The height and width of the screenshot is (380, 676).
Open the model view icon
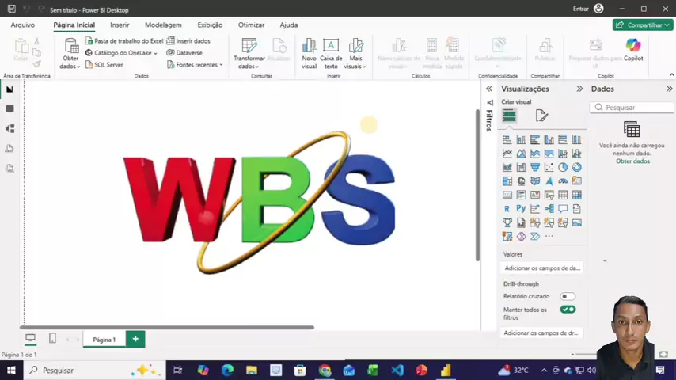coord(10,128)
